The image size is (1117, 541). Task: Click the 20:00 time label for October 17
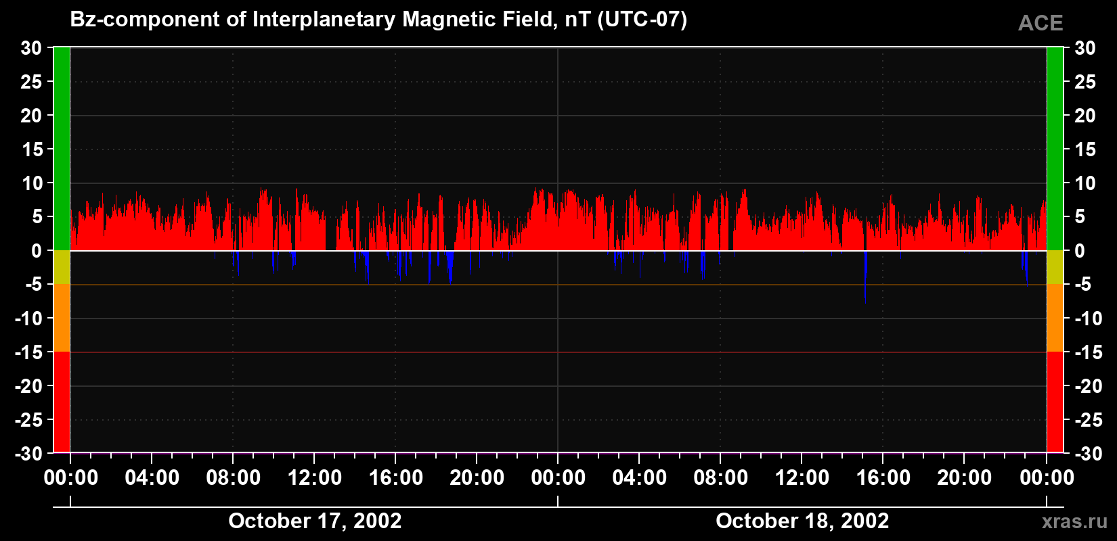477,478
